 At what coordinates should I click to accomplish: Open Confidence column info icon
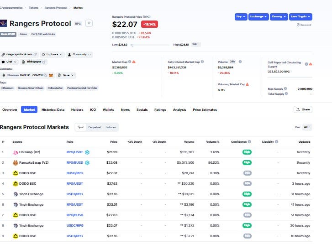tap(249, 142)
